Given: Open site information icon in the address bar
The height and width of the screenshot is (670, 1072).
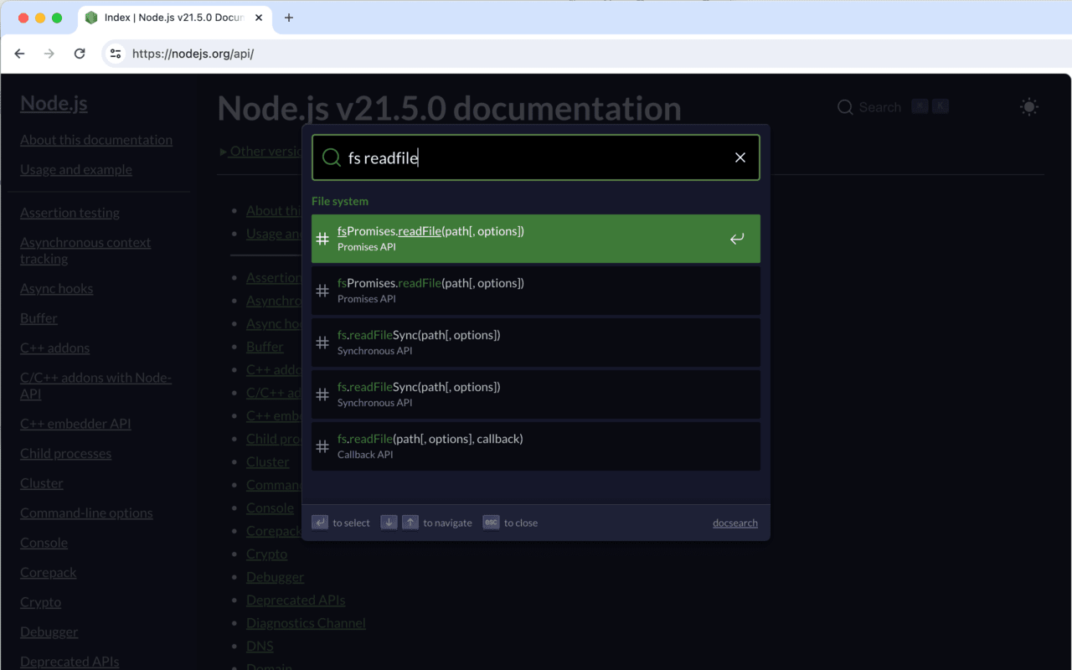Looking at the screenshot, I should pos(114,54).
